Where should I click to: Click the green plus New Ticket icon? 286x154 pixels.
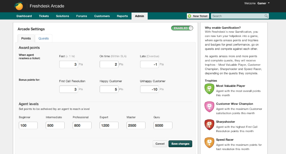coord(189,16)
